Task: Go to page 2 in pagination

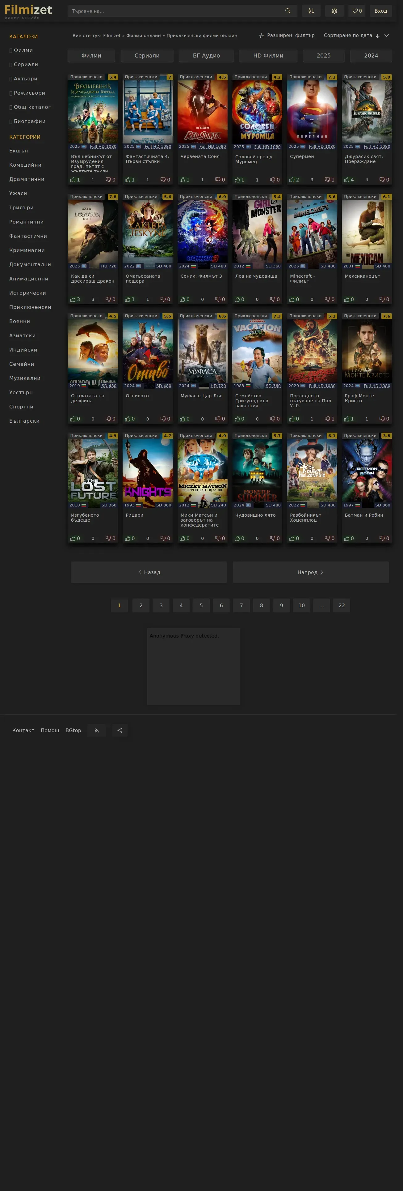Action: click(x=141, y=606)
